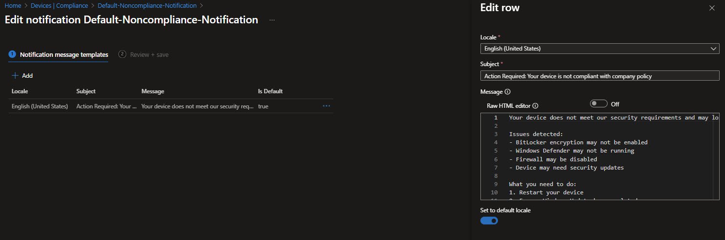
Task: Select the English (United States) table row
Action: coord(40,106)
